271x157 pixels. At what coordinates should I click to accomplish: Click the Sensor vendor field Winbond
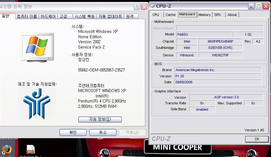click(x=187, y=55)
